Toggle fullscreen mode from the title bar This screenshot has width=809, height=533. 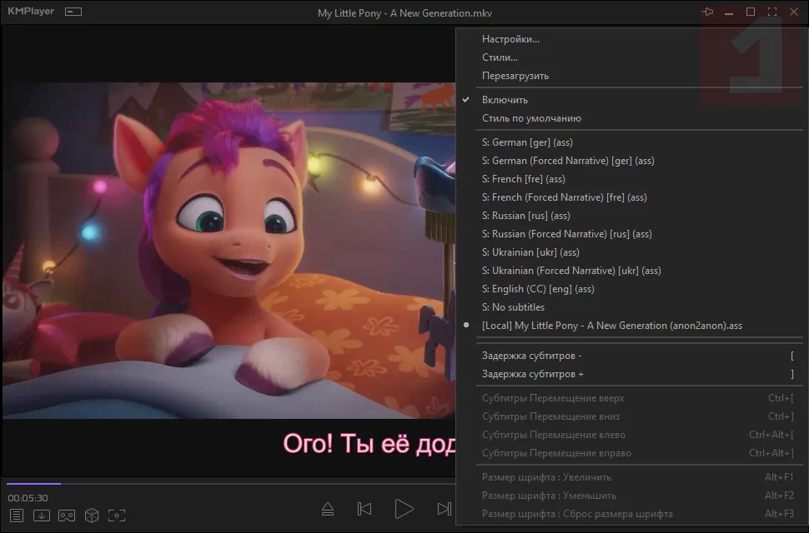[x=772, y=12]
